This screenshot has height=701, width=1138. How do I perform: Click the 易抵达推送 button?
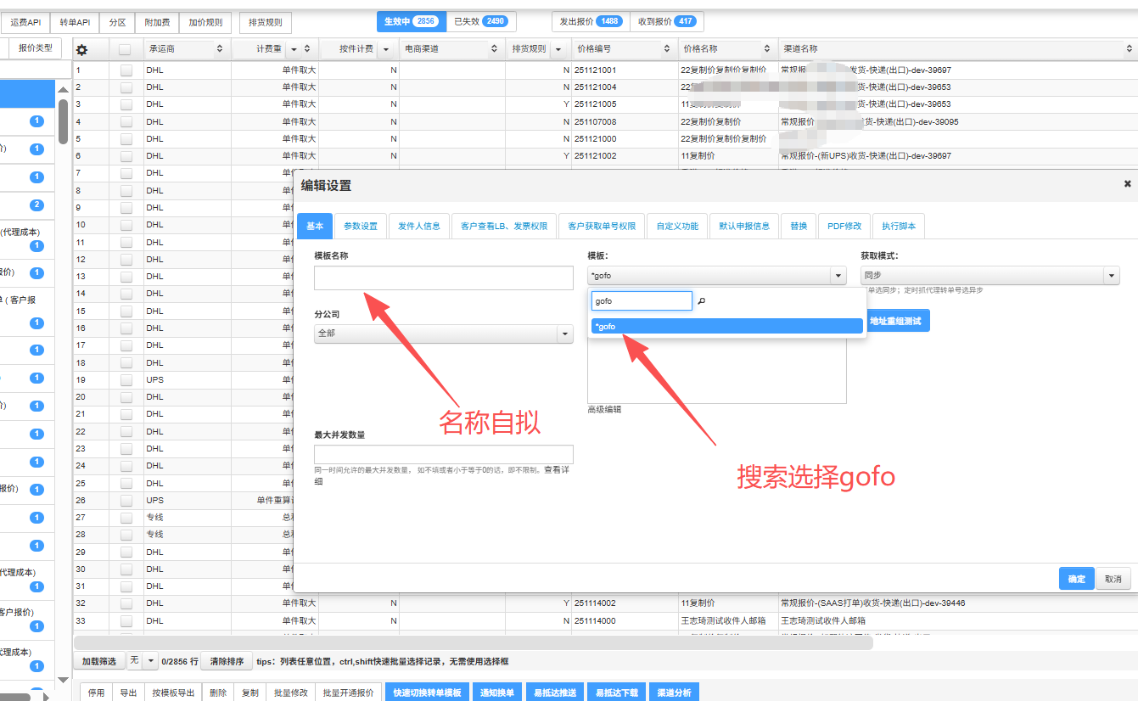point(556,693)
